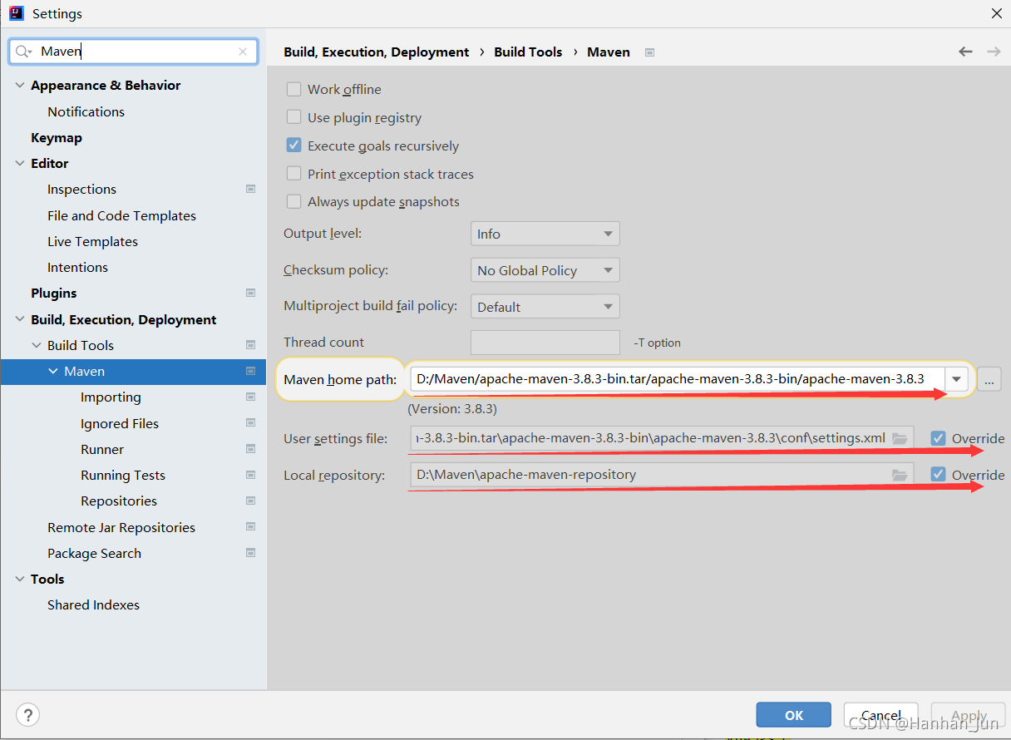The image size is (1011, 740).
Task: Check Use plugin registry
Action: 293,117
